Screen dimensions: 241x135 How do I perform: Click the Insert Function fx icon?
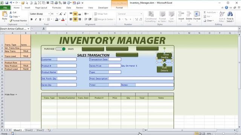[x=44, y=29]
